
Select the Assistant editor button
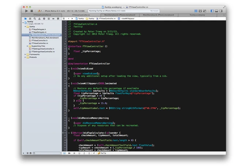[x=200, y=11]
